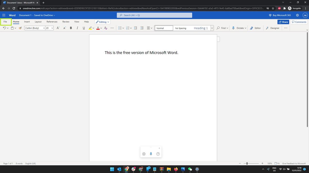Select the Review ribbon tab

click(x=66, y=22)
